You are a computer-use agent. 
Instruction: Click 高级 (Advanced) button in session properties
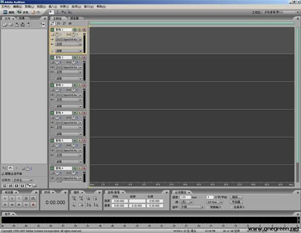pyautogui.click(x=236, y=197)
